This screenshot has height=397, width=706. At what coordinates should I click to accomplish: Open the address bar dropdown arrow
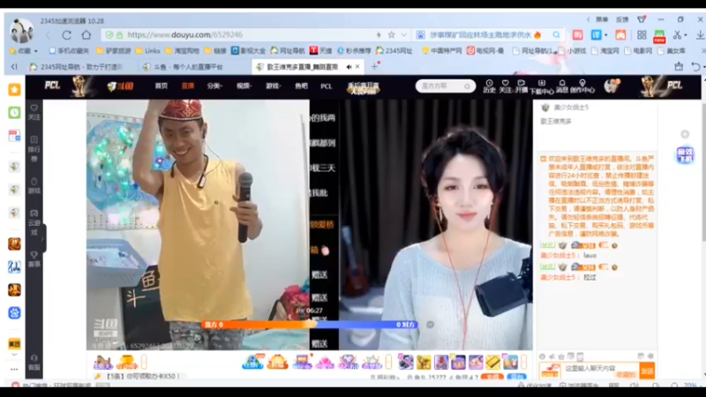[x=404, y=34]
